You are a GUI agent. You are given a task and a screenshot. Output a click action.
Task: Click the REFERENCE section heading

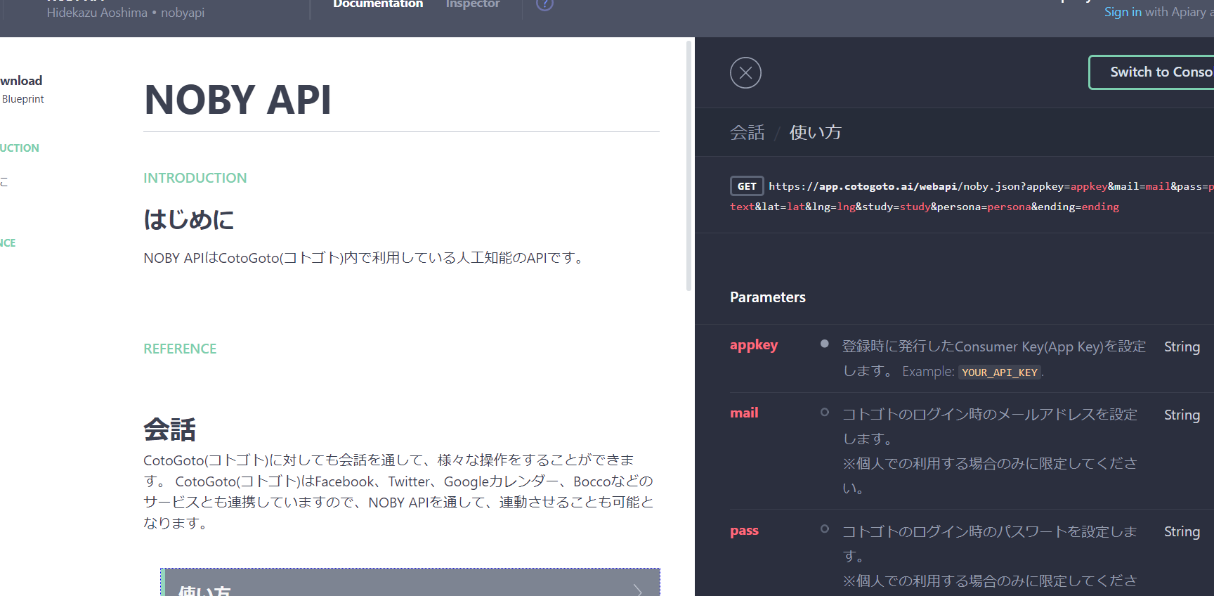pyautogui.click(x=180, y=349)
